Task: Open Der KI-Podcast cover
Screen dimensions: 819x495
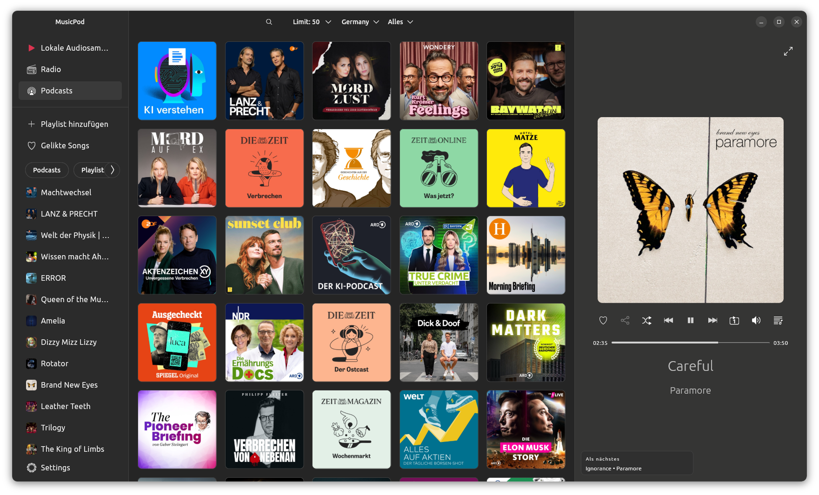Action: (352, 255)
